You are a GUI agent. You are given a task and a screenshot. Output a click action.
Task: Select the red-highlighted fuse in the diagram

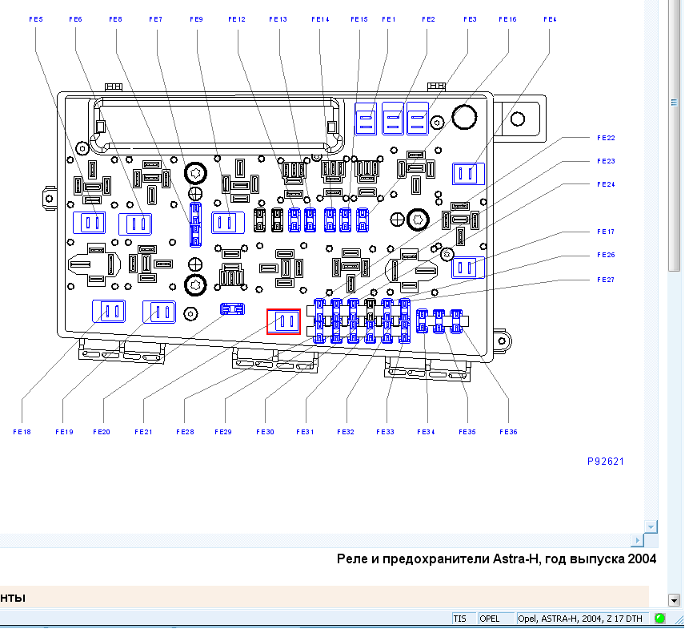click(x=283, y=321)
